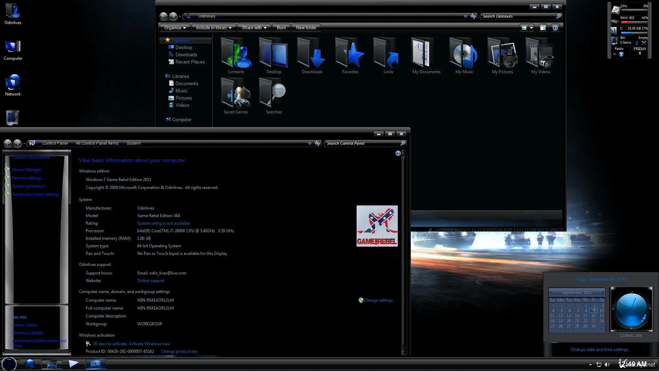This screenshot has height=371, width=659.
Task: Open the Searches folder icon
Action: pos(274,95)
